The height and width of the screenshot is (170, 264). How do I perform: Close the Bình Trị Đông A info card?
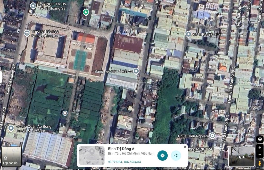tap(185, 147)
